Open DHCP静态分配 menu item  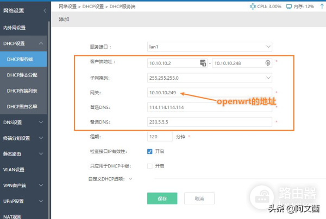(23, 75)
